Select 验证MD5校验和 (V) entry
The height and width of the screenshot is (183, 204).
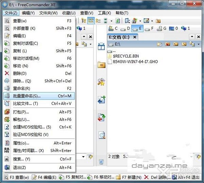[x=39, y=134]
